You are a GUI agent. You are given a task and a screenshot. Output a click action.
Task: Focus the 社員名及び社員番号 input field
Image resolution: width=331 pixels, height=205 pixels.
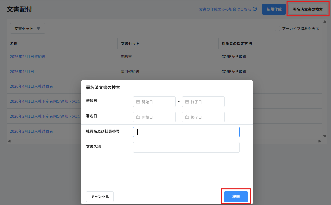pyautogui.click(x=186, y=132)
